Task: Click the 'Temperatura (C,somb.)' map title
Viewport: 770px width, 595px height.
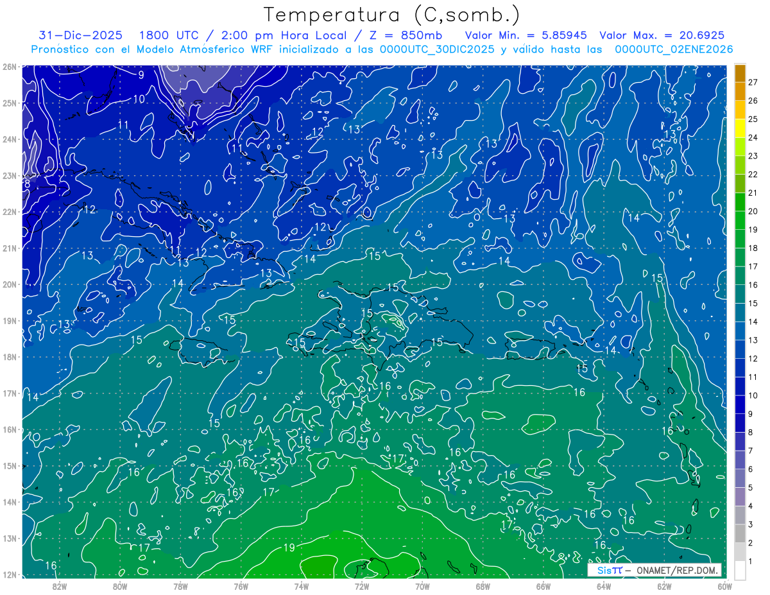Action: 392,15
